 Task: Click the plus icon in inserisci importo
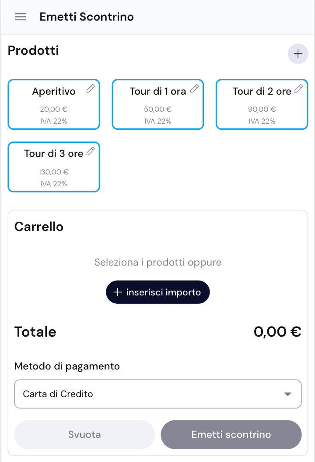point(117,292)
